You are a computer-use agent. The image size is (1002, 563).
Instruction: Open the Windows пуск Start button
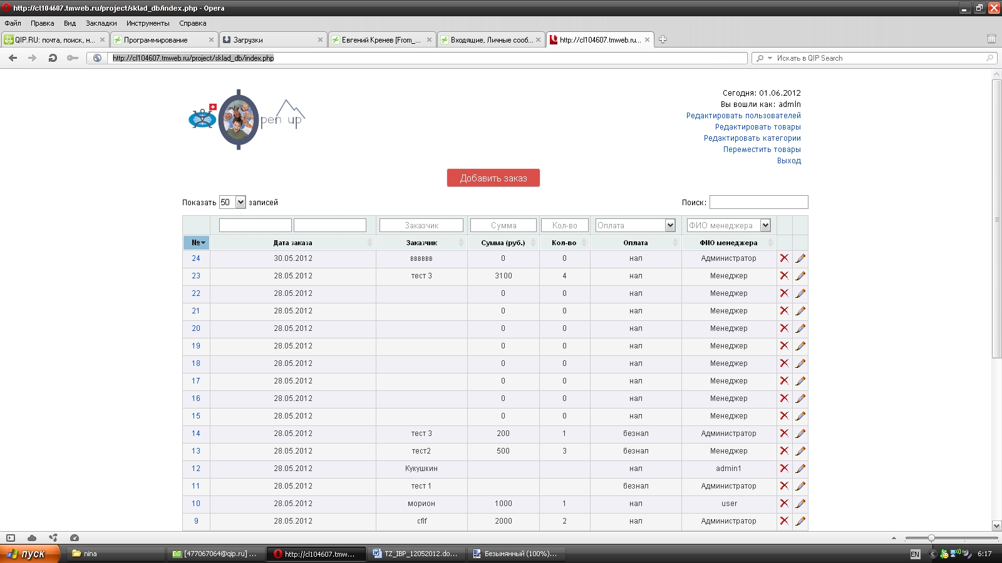click(30, 554)
